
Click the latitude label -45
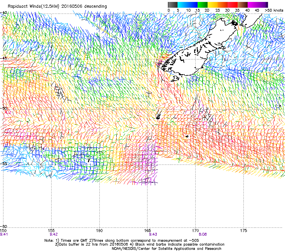[4, 58]
